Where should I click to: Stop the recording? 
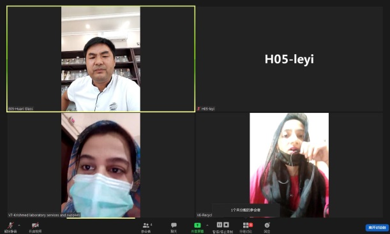[226, 225]
